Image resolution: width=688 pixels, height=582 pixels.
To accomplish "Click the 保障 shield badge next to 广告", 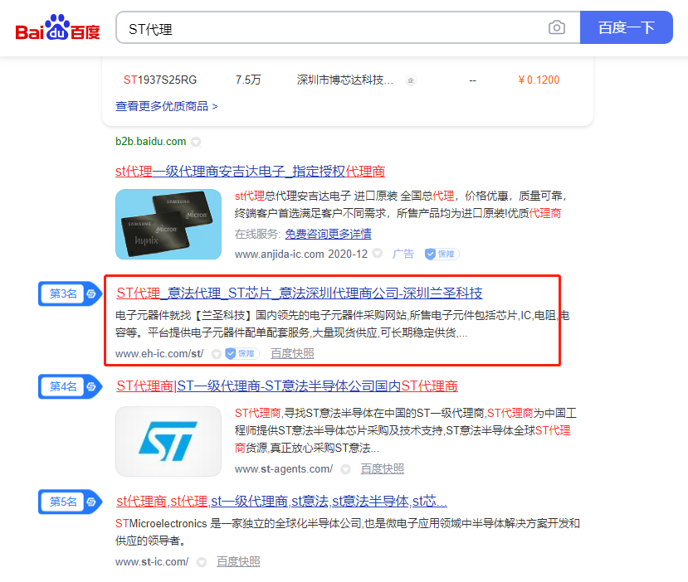I will pyautogui.click(x=442, y=255).
